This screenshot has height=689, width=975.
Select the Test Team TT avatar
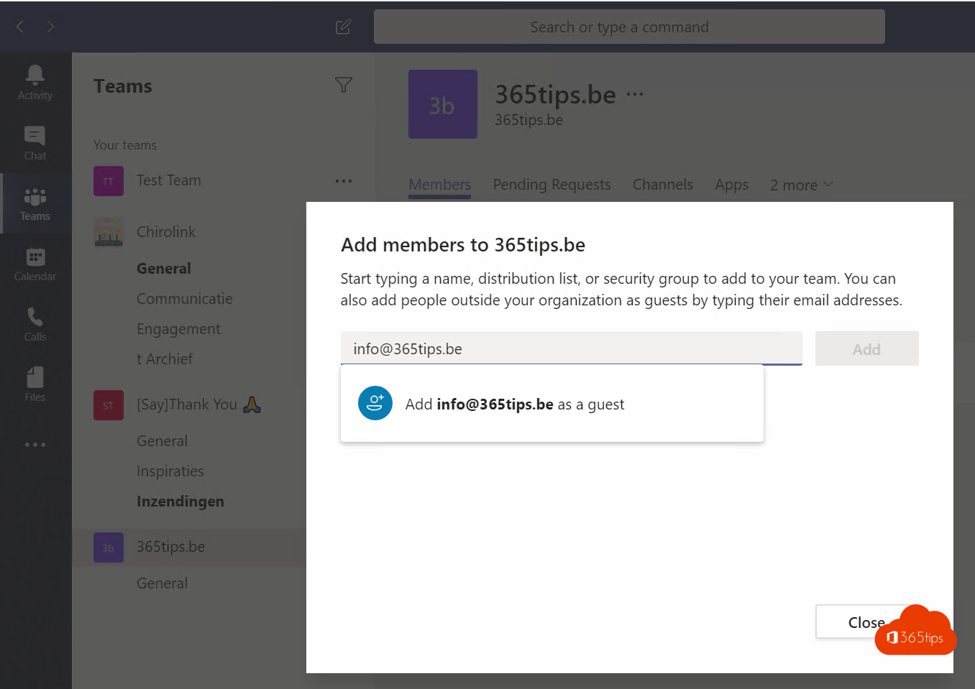pyautogui.click(x=109, y=181)
